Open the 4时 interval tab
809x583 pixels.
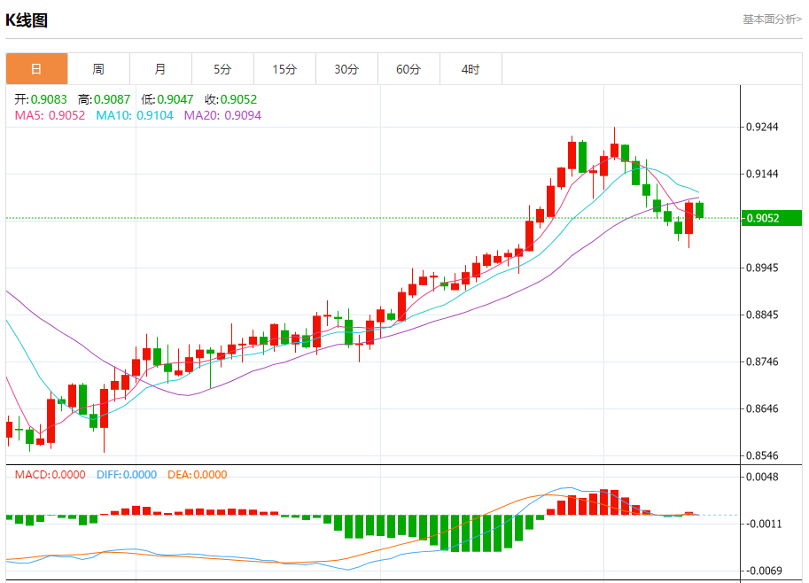click(470, 68)
